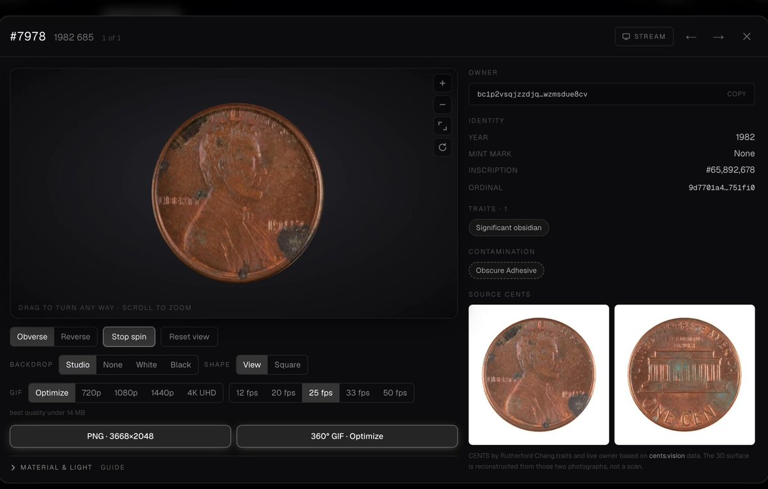Set frame rate to 33 fps
Viewport: 768px width, 489px height.
tap(358, 392)
